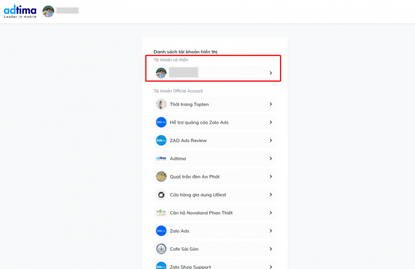415x269 pixels.
Task: Select the ZAD Ads Review account
Action: tap(215, 140)
